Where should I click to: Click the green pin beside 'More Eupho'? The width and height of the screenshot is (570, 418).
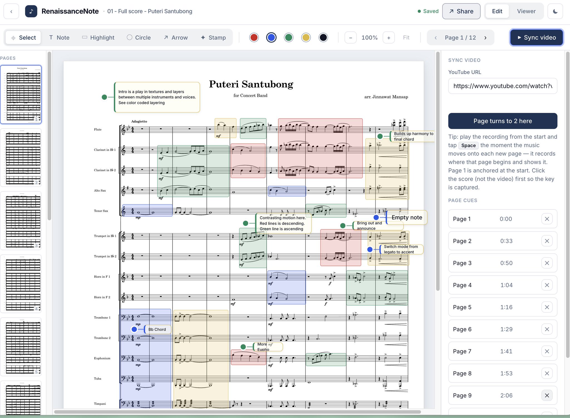[x=243, y=347]
